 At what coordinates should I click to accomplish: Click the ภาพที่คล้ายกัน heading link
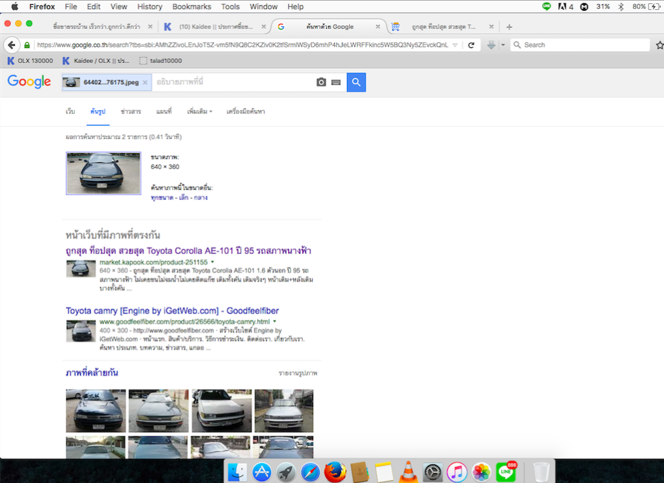pyautogui.click(x=92, y=373)
